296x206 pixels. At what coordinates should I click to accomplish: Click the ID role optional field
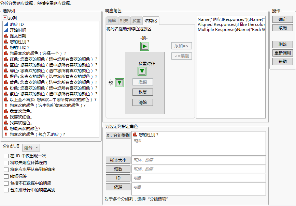pos(199,178)
